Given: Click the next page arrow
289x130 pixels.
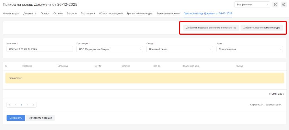Looking at the screenshot, I should point(27,105).
